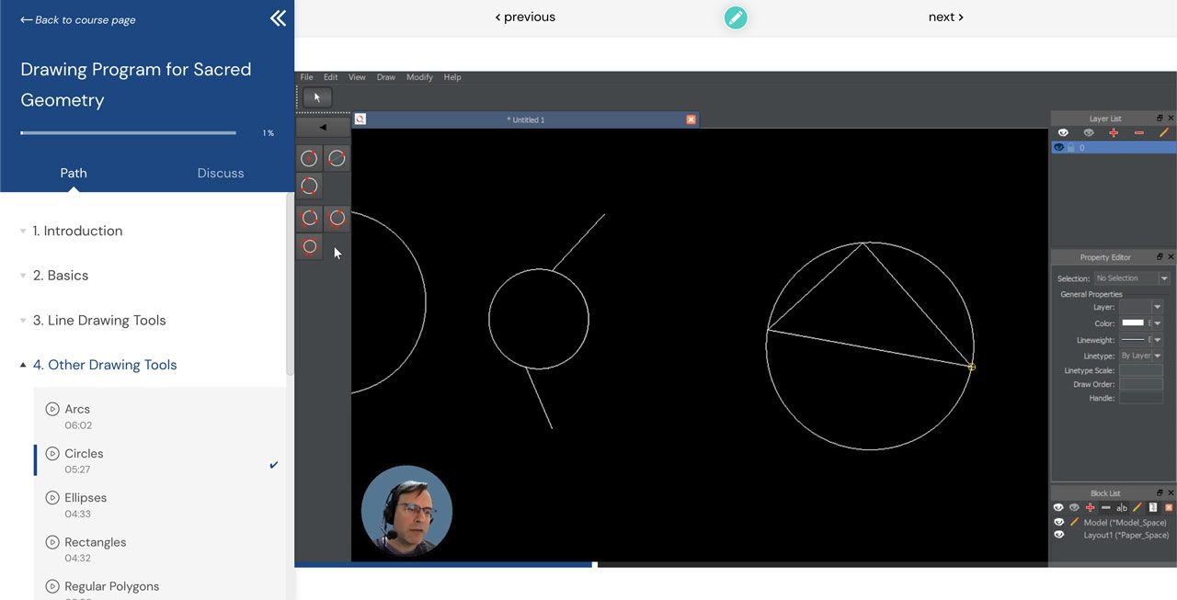This screenshot has width=1177, height=600.
Task: Expand the 1. Introduction section
Action: click(77, 231)
